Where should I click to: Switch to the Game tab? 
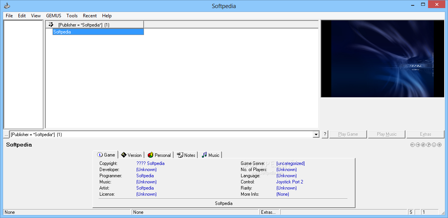106,155
